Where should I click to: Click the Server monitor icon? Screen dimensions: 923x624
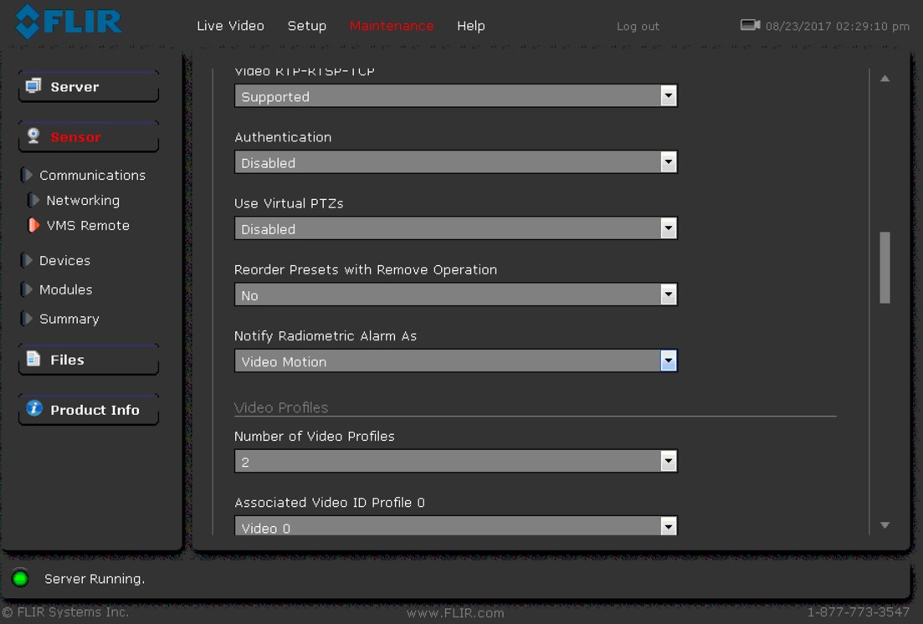point(33,86)
